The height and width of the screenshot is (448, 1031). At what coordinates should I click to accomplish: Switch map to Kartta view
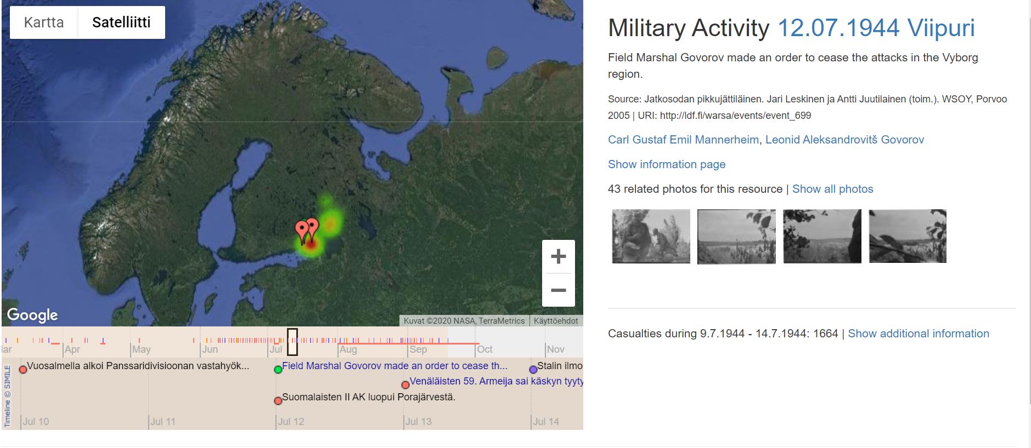44,22
